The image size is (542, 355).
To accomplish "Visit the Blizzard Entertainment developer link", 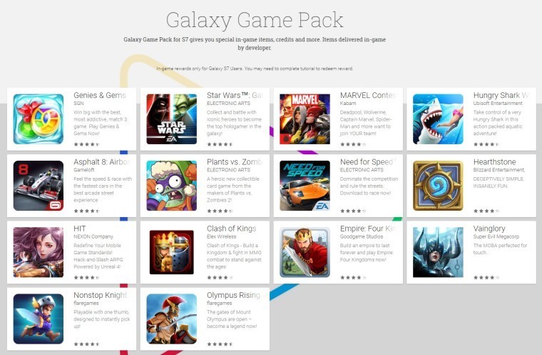I will 498,170.
